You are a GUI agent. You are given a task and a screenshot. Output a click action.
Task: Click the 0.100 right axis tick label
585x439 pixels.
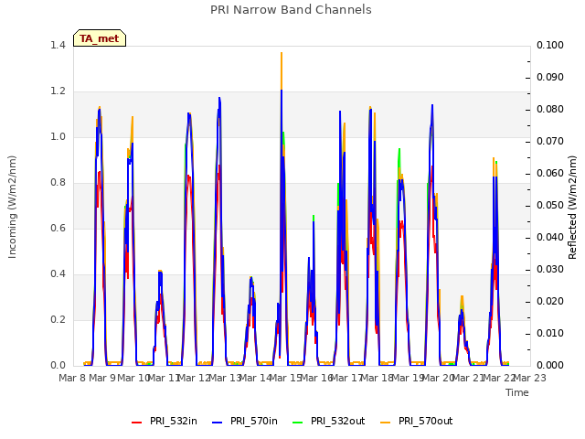pyautogui.click(x=550, y=45)
